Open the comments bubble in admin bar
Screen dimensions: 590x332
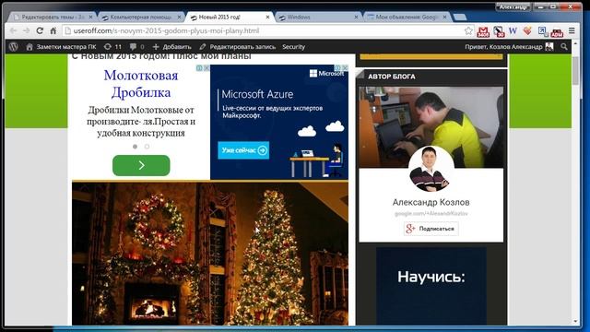pos(137,47)
